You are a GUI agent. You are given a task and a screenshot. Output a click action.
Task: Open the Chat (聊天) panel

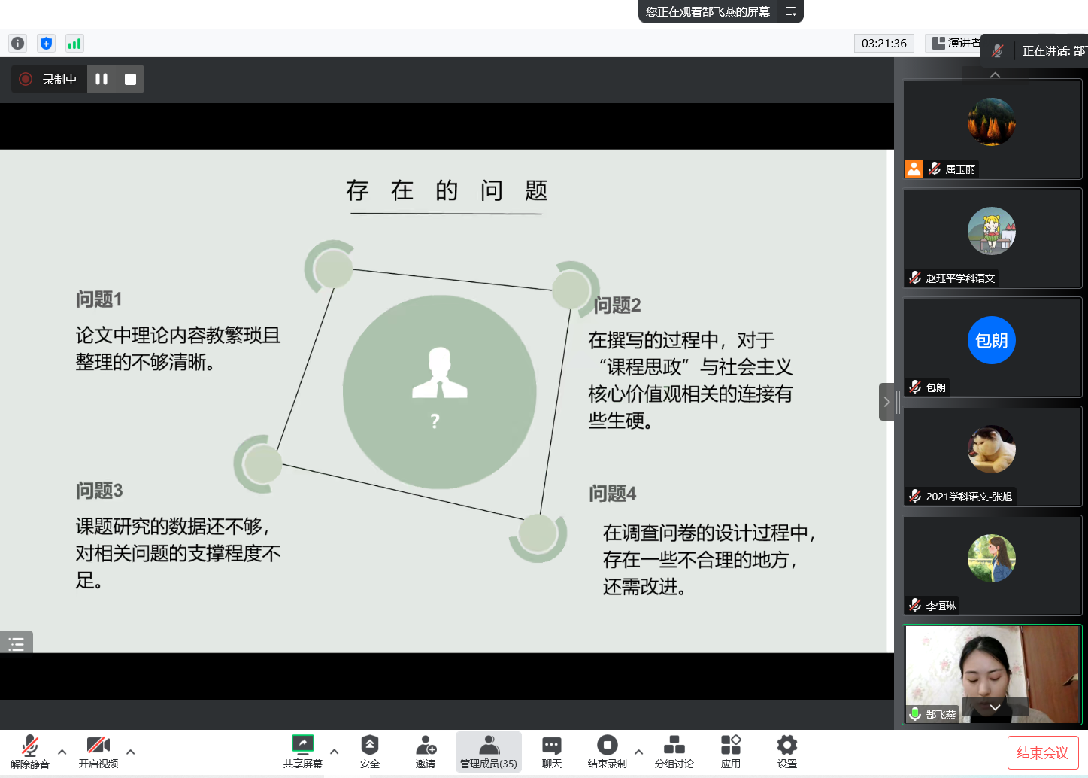[x=551, y=752]
